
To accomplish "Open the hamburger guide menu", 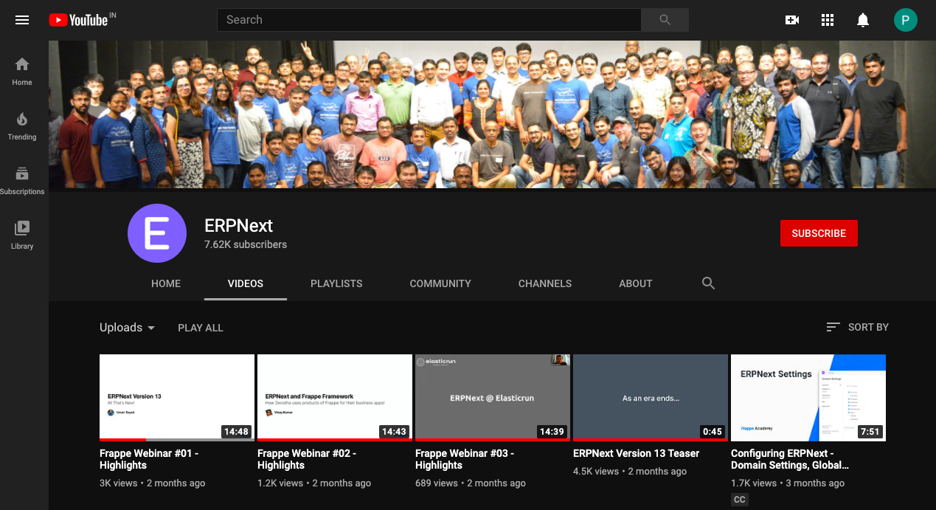I will pos(22,20).
